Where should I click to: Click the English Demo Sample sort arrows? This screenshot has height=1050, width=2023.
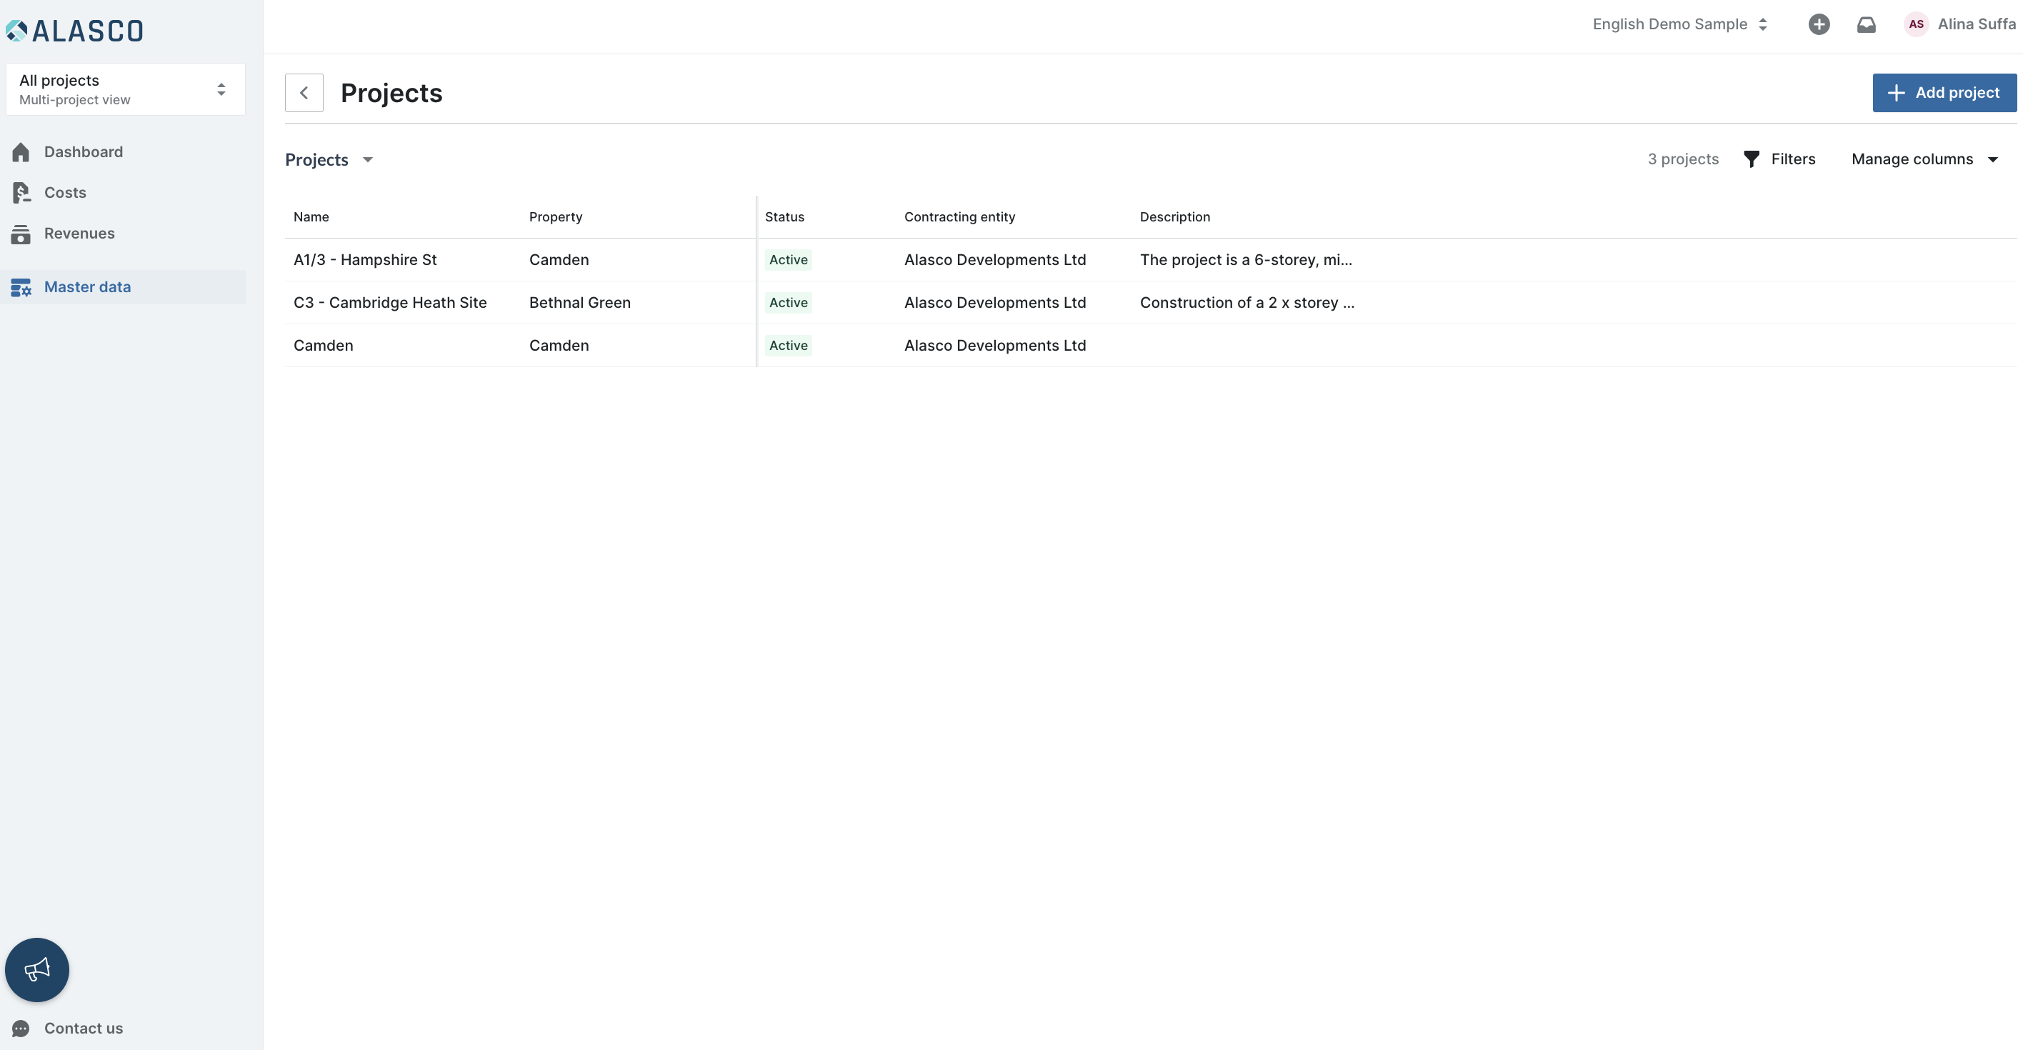tap(1762, 24)
